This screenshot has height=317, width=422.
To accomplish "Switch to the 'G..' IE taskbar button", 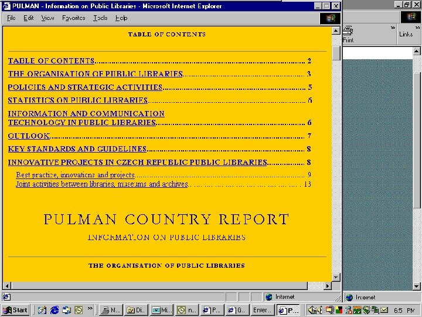I will (x=237, y=311).
